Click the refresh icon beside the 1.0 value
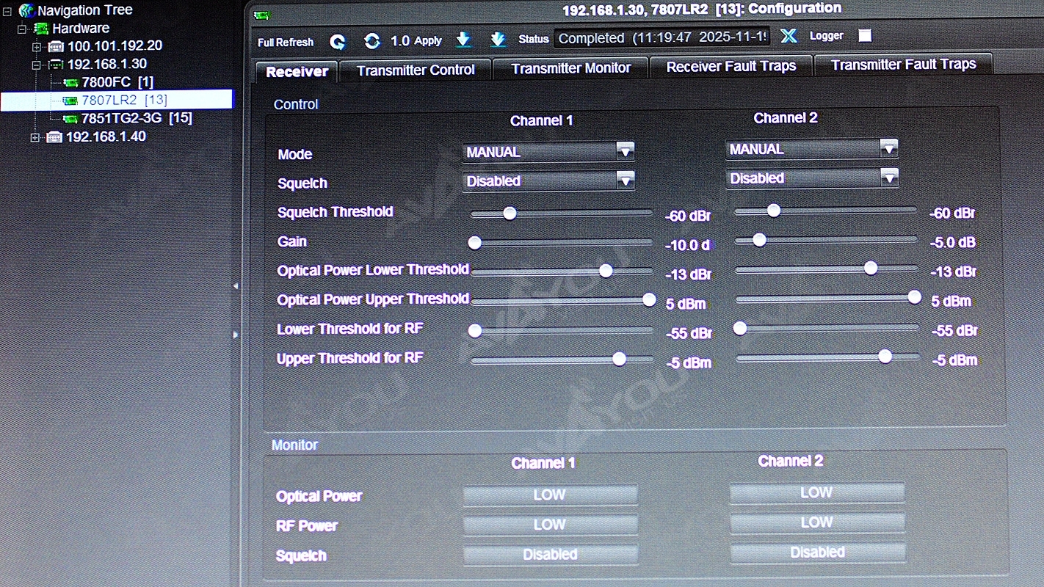This screenshot has height=587, width=1044. [372, 41]
